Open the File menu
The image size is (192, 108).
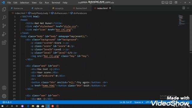coord(9,3)
